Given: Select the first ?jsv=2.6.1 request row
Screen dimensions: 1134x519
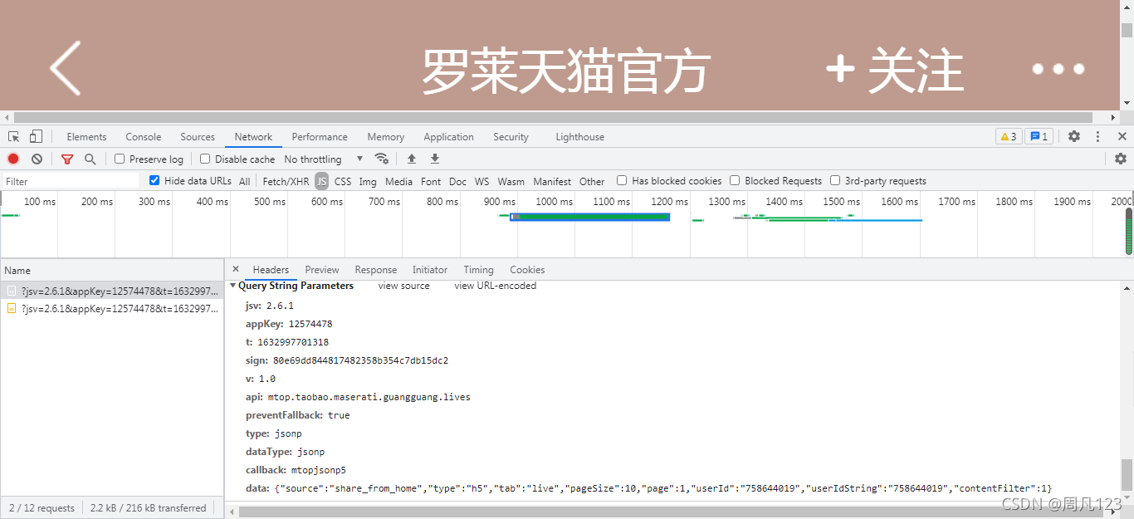Looking at the screenshot, I should pyautogui.click(x=111, y=291).
